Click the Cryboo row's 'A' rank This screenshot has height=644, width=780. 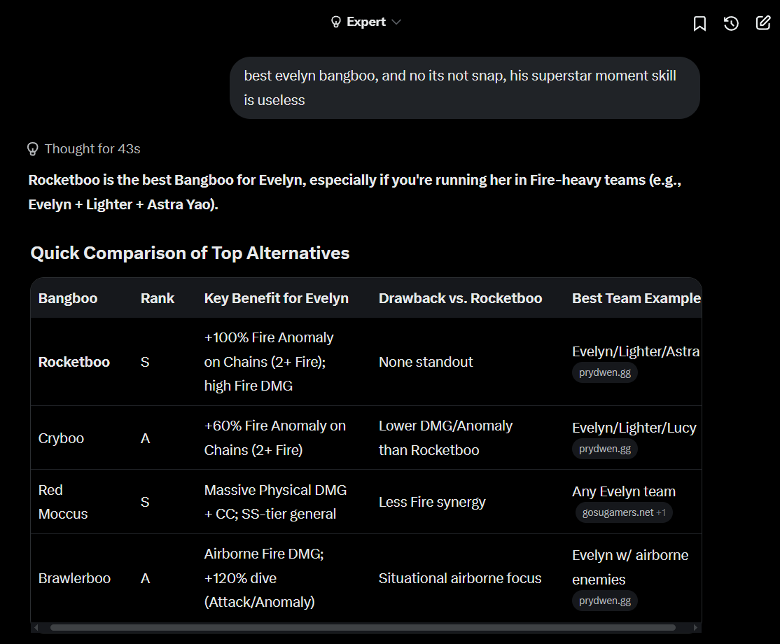point(145,438)
